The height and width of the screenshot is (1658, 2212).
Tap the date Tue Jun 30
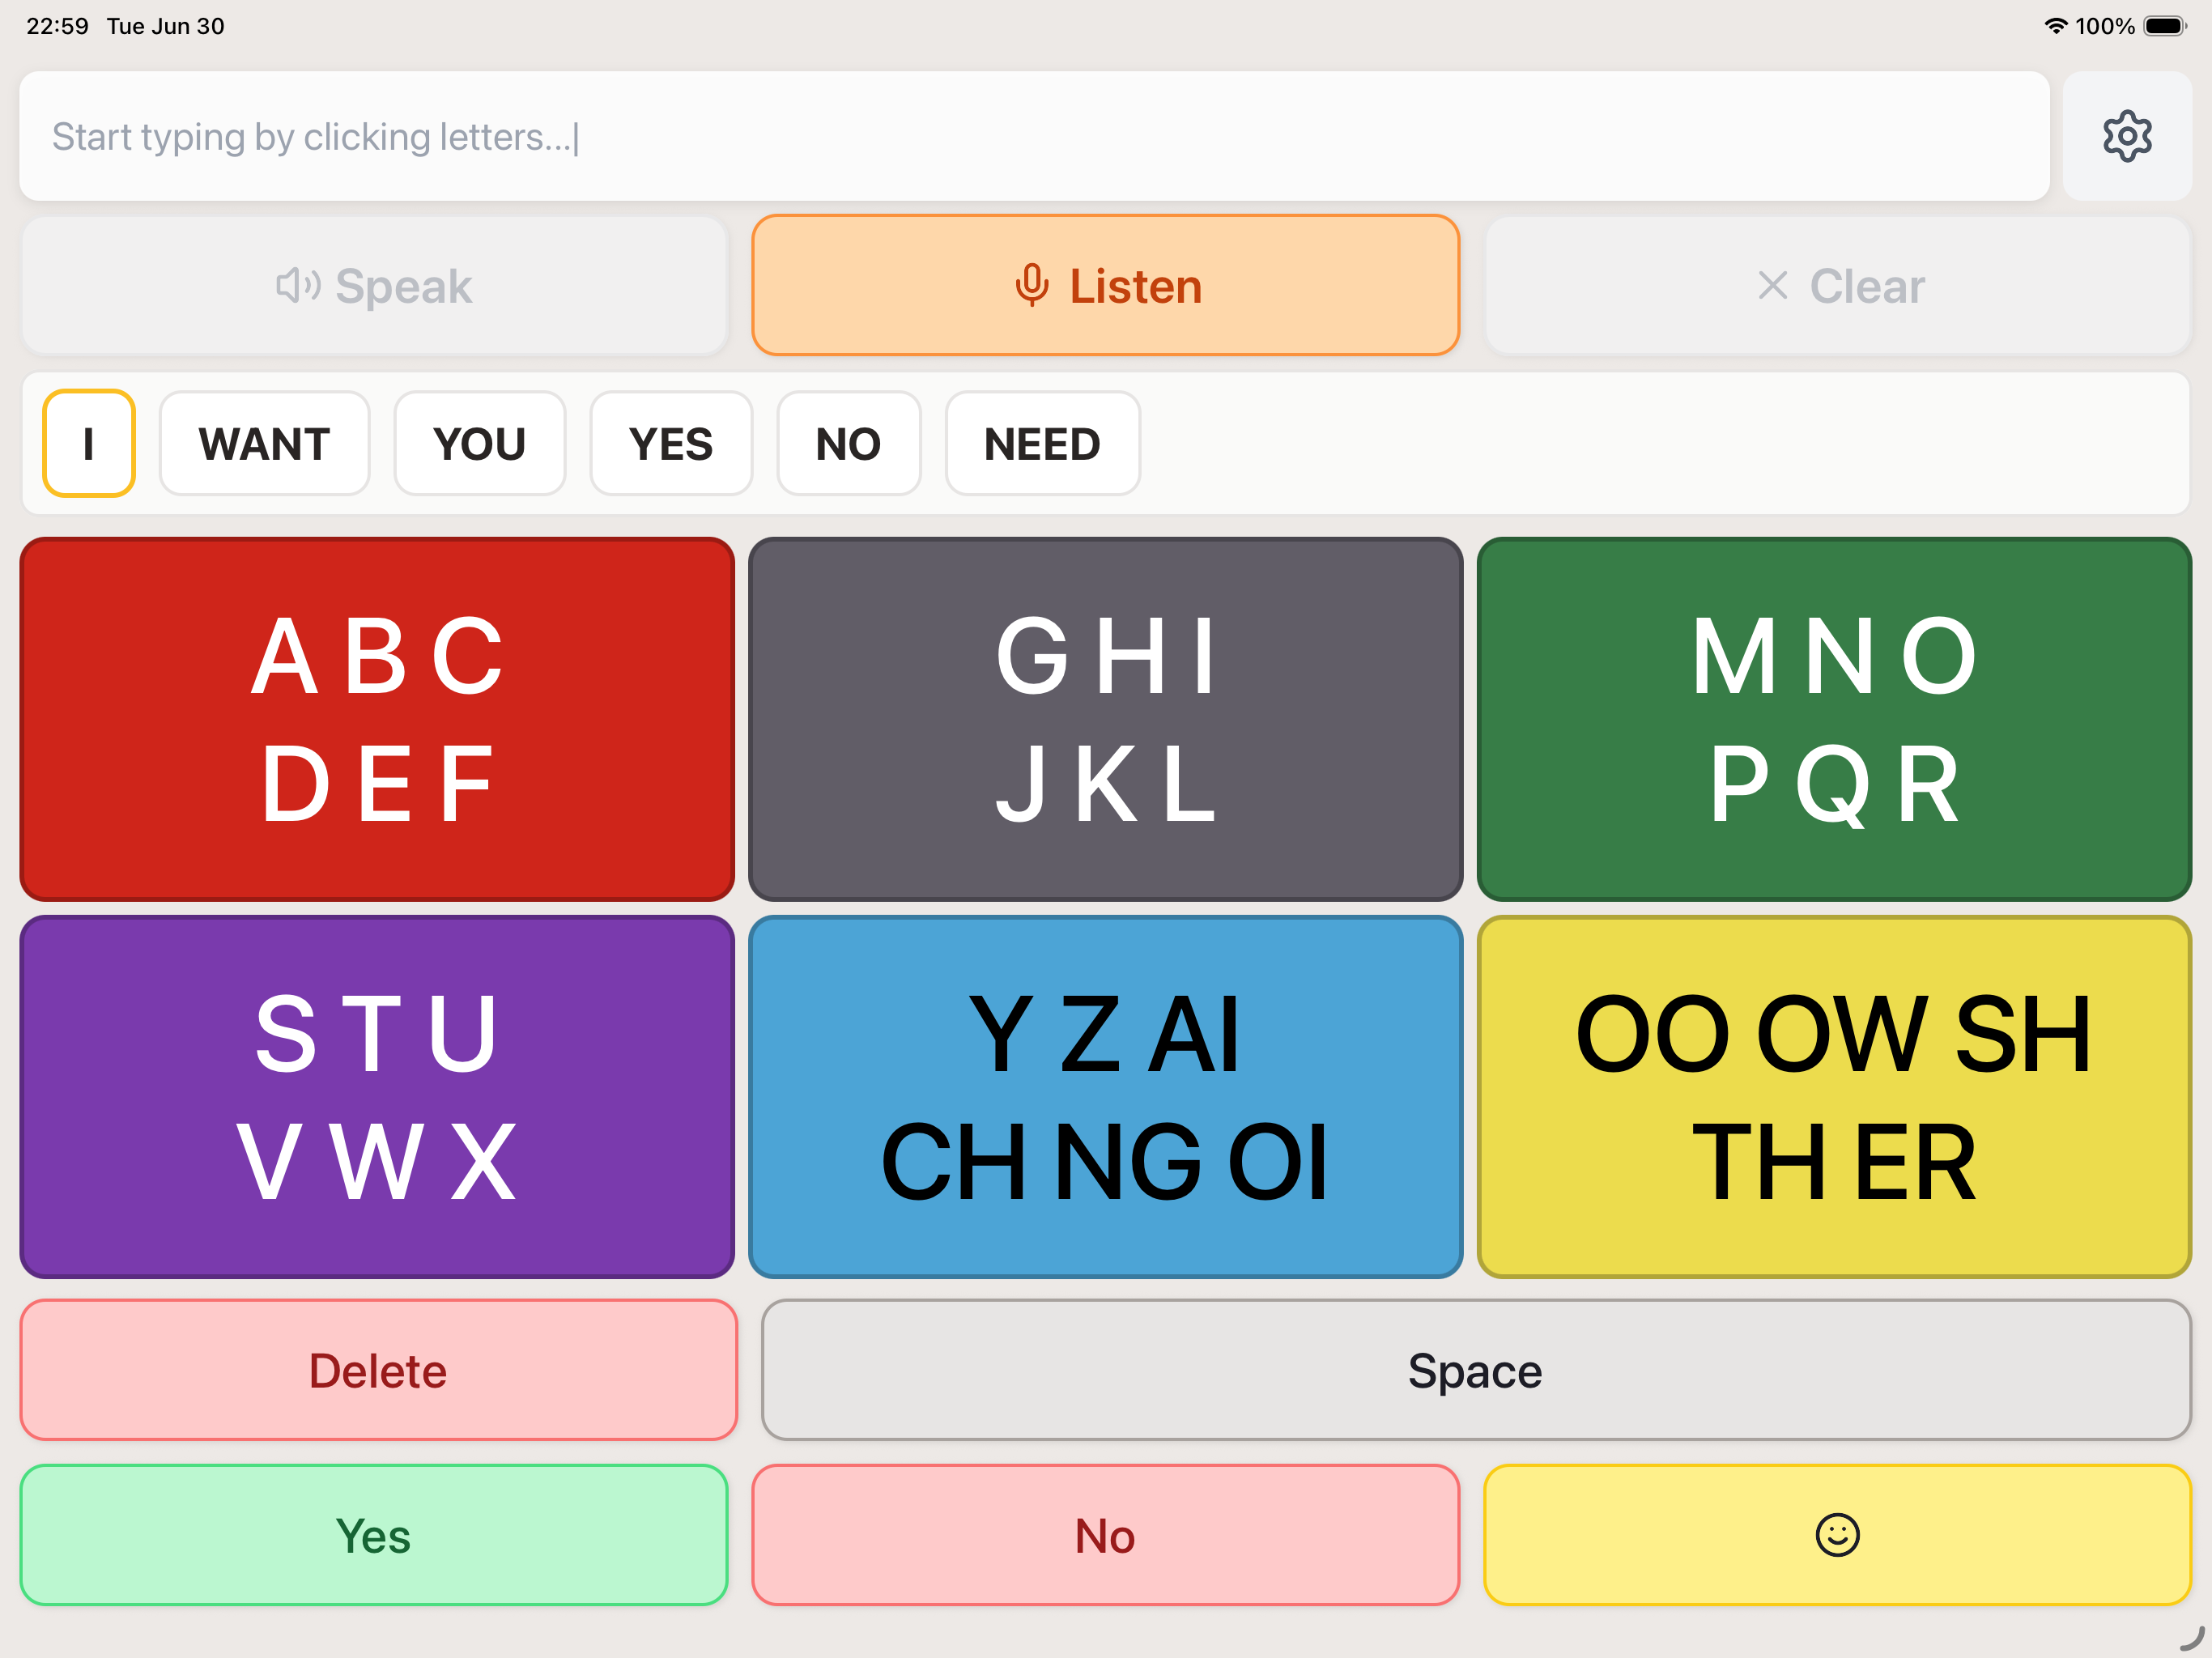tap(165, 26)
